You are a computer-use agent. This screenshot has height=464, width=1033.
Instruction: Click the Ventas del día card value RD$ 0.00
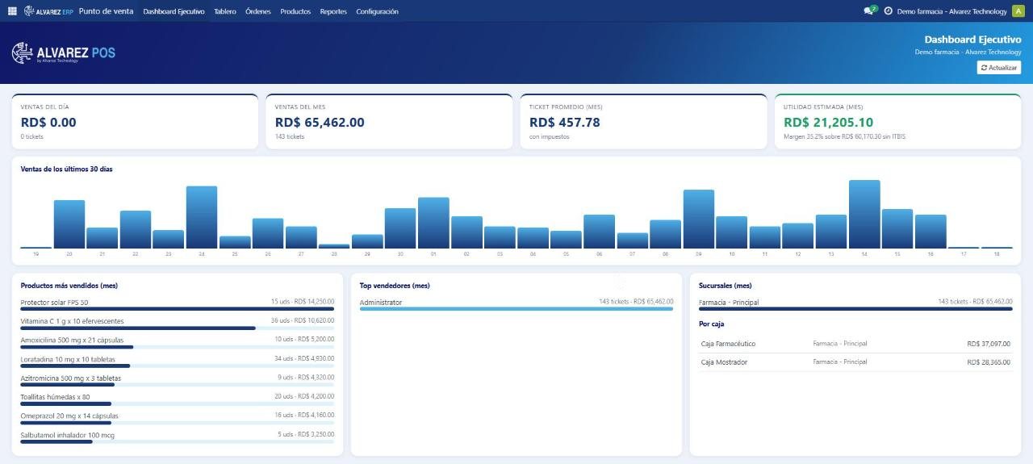(48, 123)
